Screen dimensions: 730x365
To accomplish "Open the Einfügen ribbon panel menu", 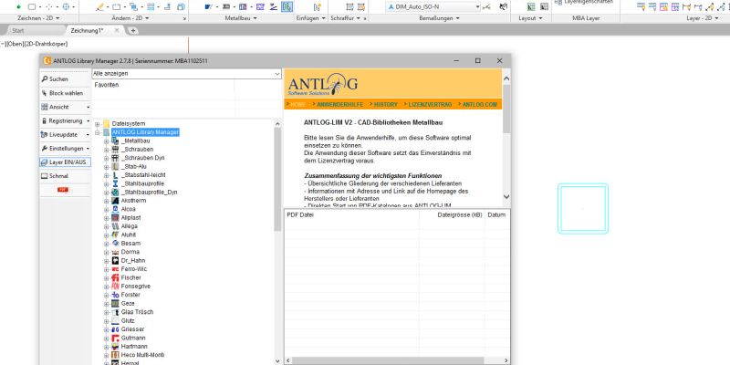I will 311,18.
